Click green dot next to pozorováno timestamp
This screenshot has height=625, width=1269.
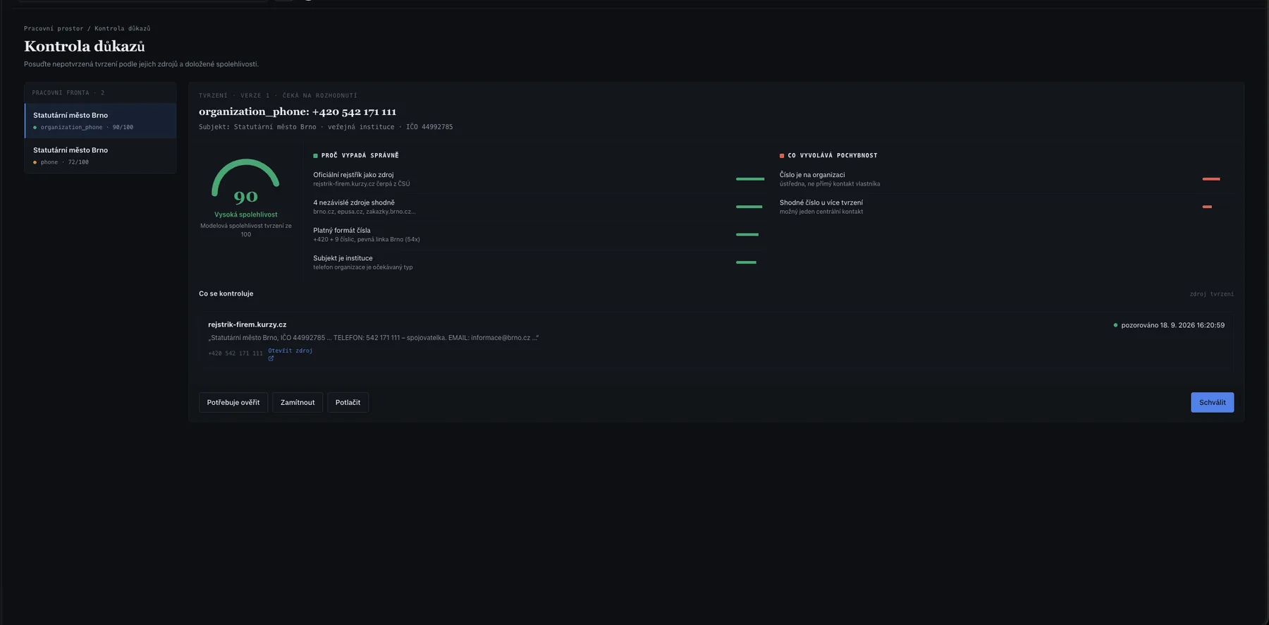click(x=1115, y=325)
